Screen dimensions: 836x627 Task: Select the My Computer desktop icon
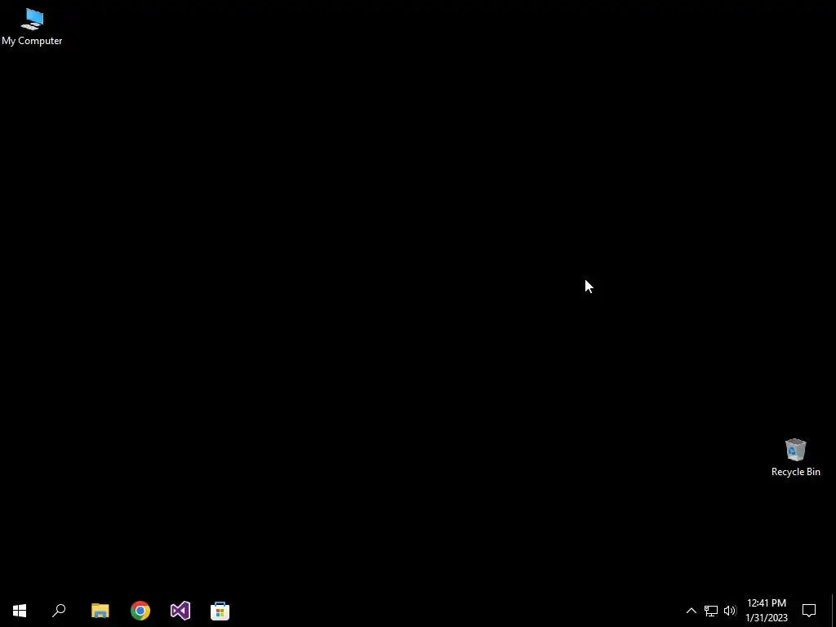pyautogui.click(x=32, y=27)
